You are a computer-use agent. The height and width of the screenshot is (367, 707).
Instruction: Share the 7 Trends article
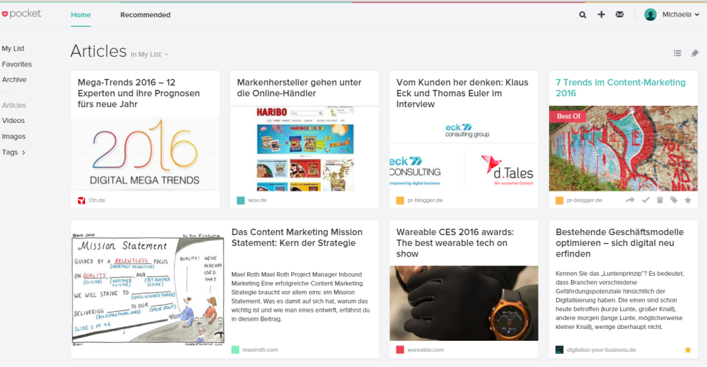pyautogui.click(x=630, y=200)
